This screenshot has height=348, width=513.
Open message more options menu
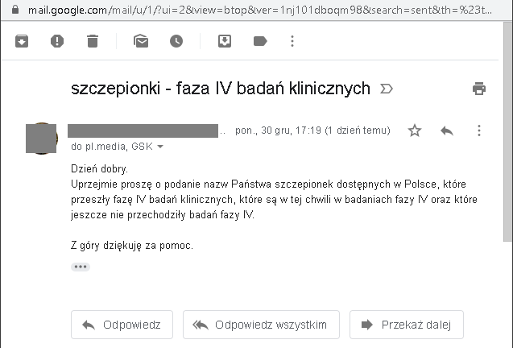click(479, 130)
